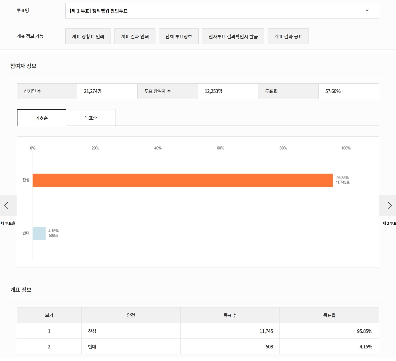Click the dropdown chevron arrow icon
The width and height of the screenshot is (396, 361).
367,11
